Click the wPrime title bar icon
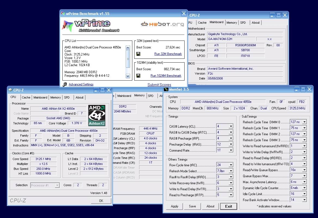318x218 pixels. (x=63, y=13)
